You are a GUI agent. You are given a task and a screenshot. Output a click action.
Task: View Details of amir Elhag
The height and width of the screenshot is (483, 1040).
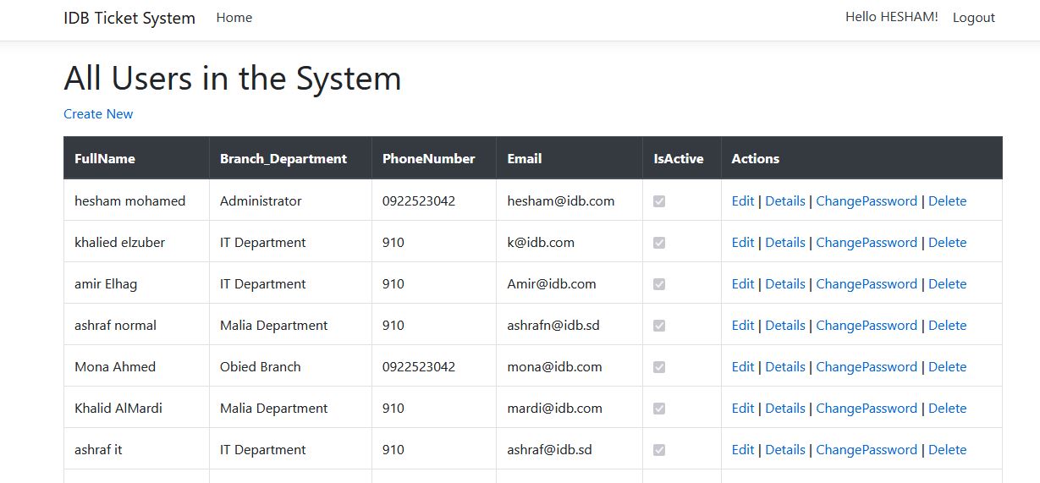pos(785,284)
